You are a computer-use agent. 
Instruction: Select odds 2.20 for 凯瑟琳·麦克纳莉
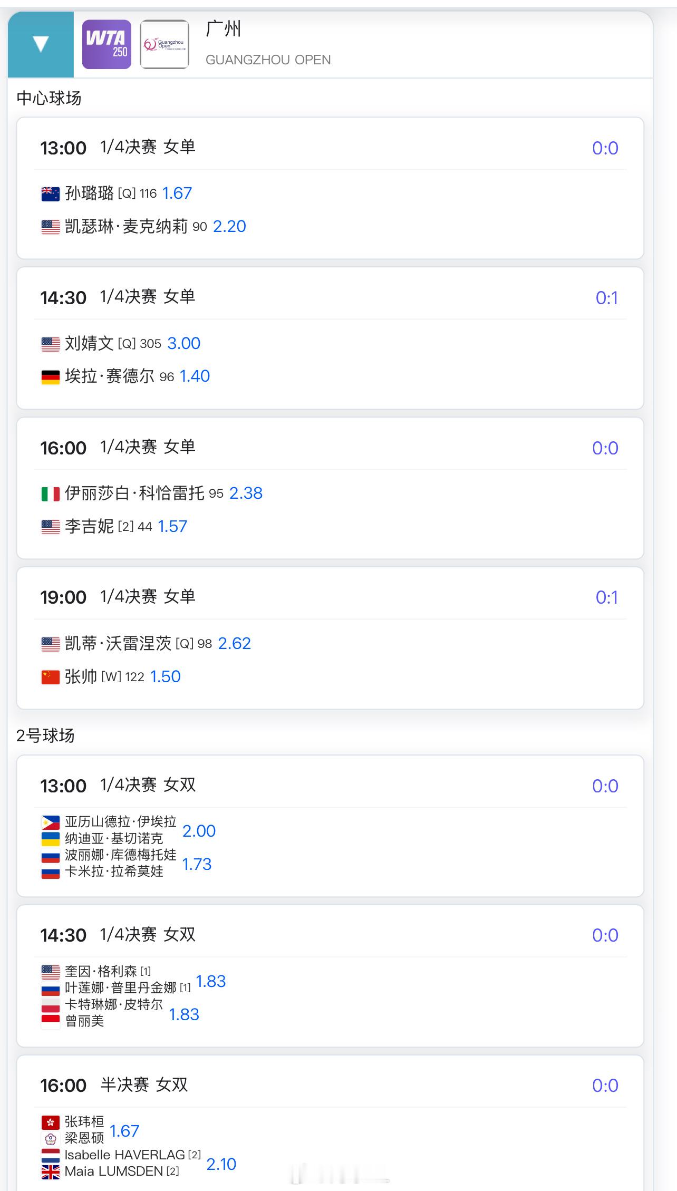(229, 227)
